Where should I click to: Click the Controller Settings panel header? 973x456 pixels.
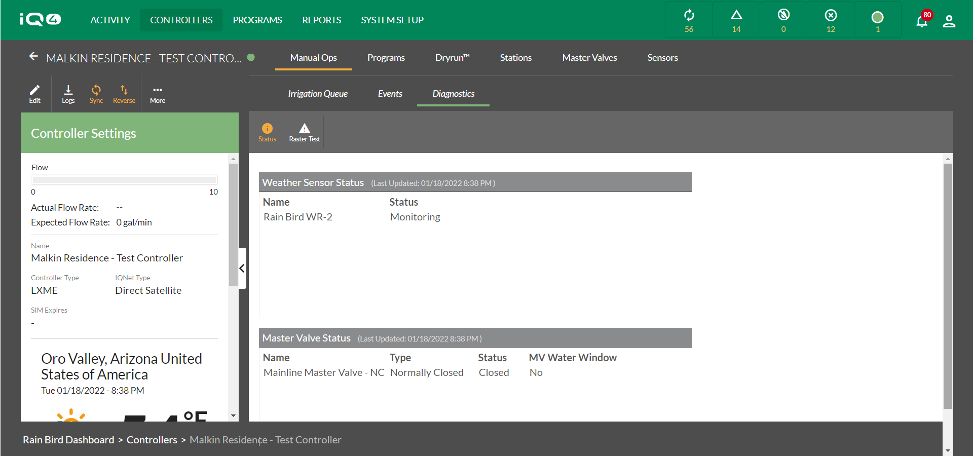pos(130,133)
